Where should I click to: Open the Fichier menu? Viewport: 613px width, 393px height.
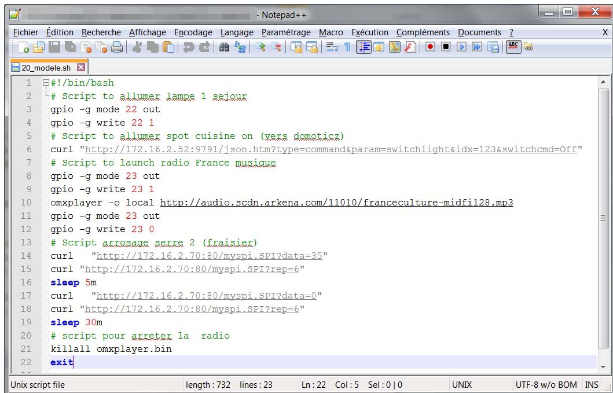(x=26, y=32)
